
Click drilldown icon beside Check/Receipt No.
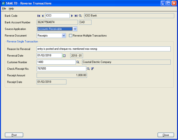click(93, 69)
